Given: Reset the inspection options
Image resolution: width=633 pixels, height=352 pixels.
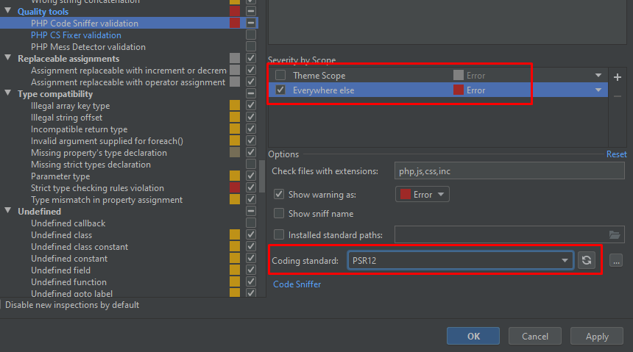Looking at the screenshot, I should click(617, 154).
